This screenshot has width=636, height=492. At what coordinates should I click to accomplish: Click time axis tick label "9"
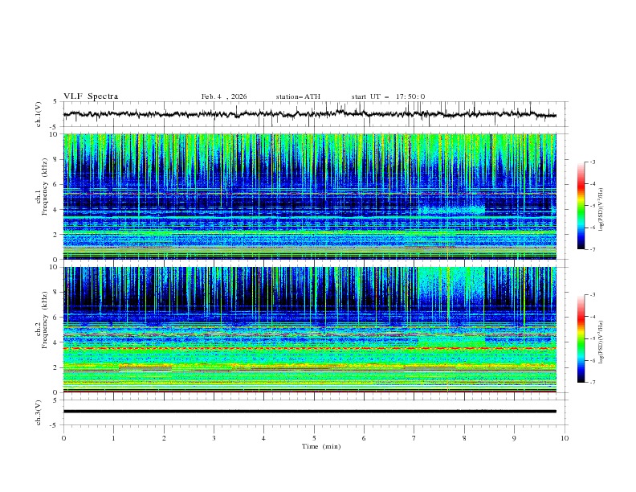pyautogui.click(x=514, y=438)
